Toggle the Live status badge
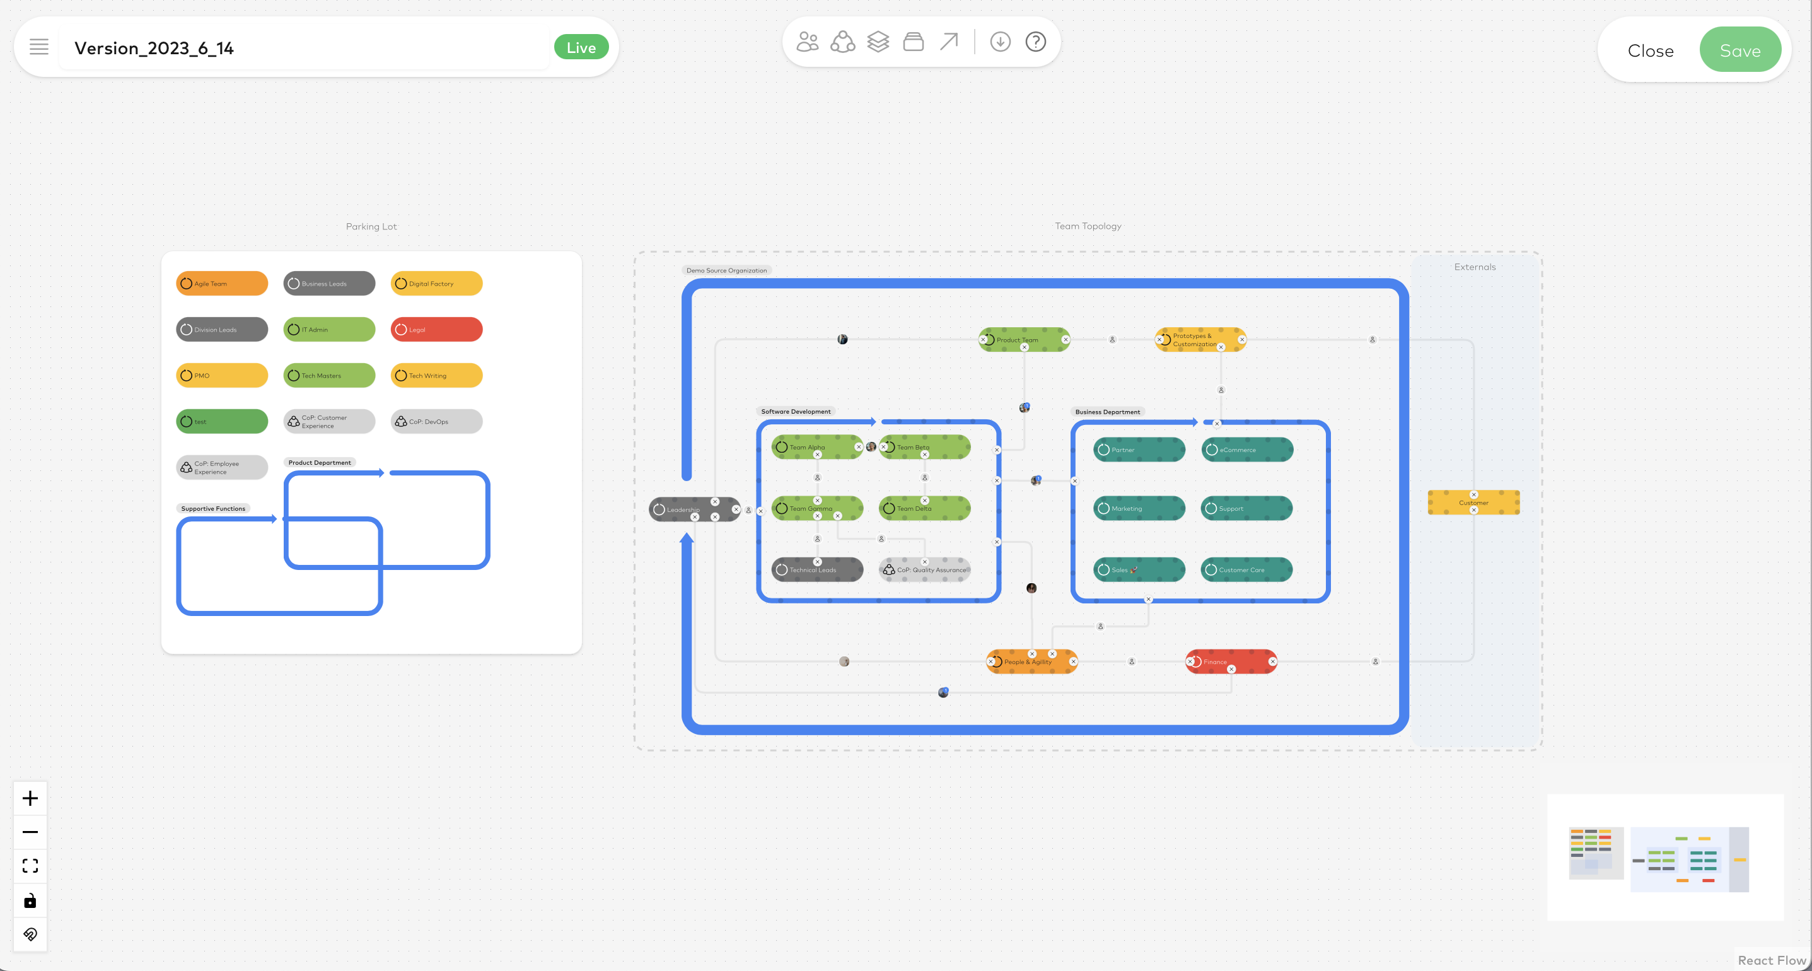The width and height of the screenshot is (1812, 971). 581,47
